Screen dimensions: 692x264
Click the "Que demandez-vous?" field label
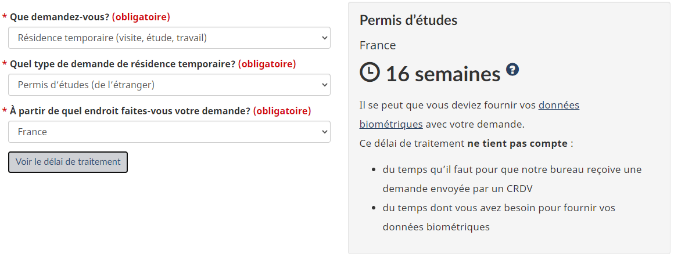pos(59,17)
